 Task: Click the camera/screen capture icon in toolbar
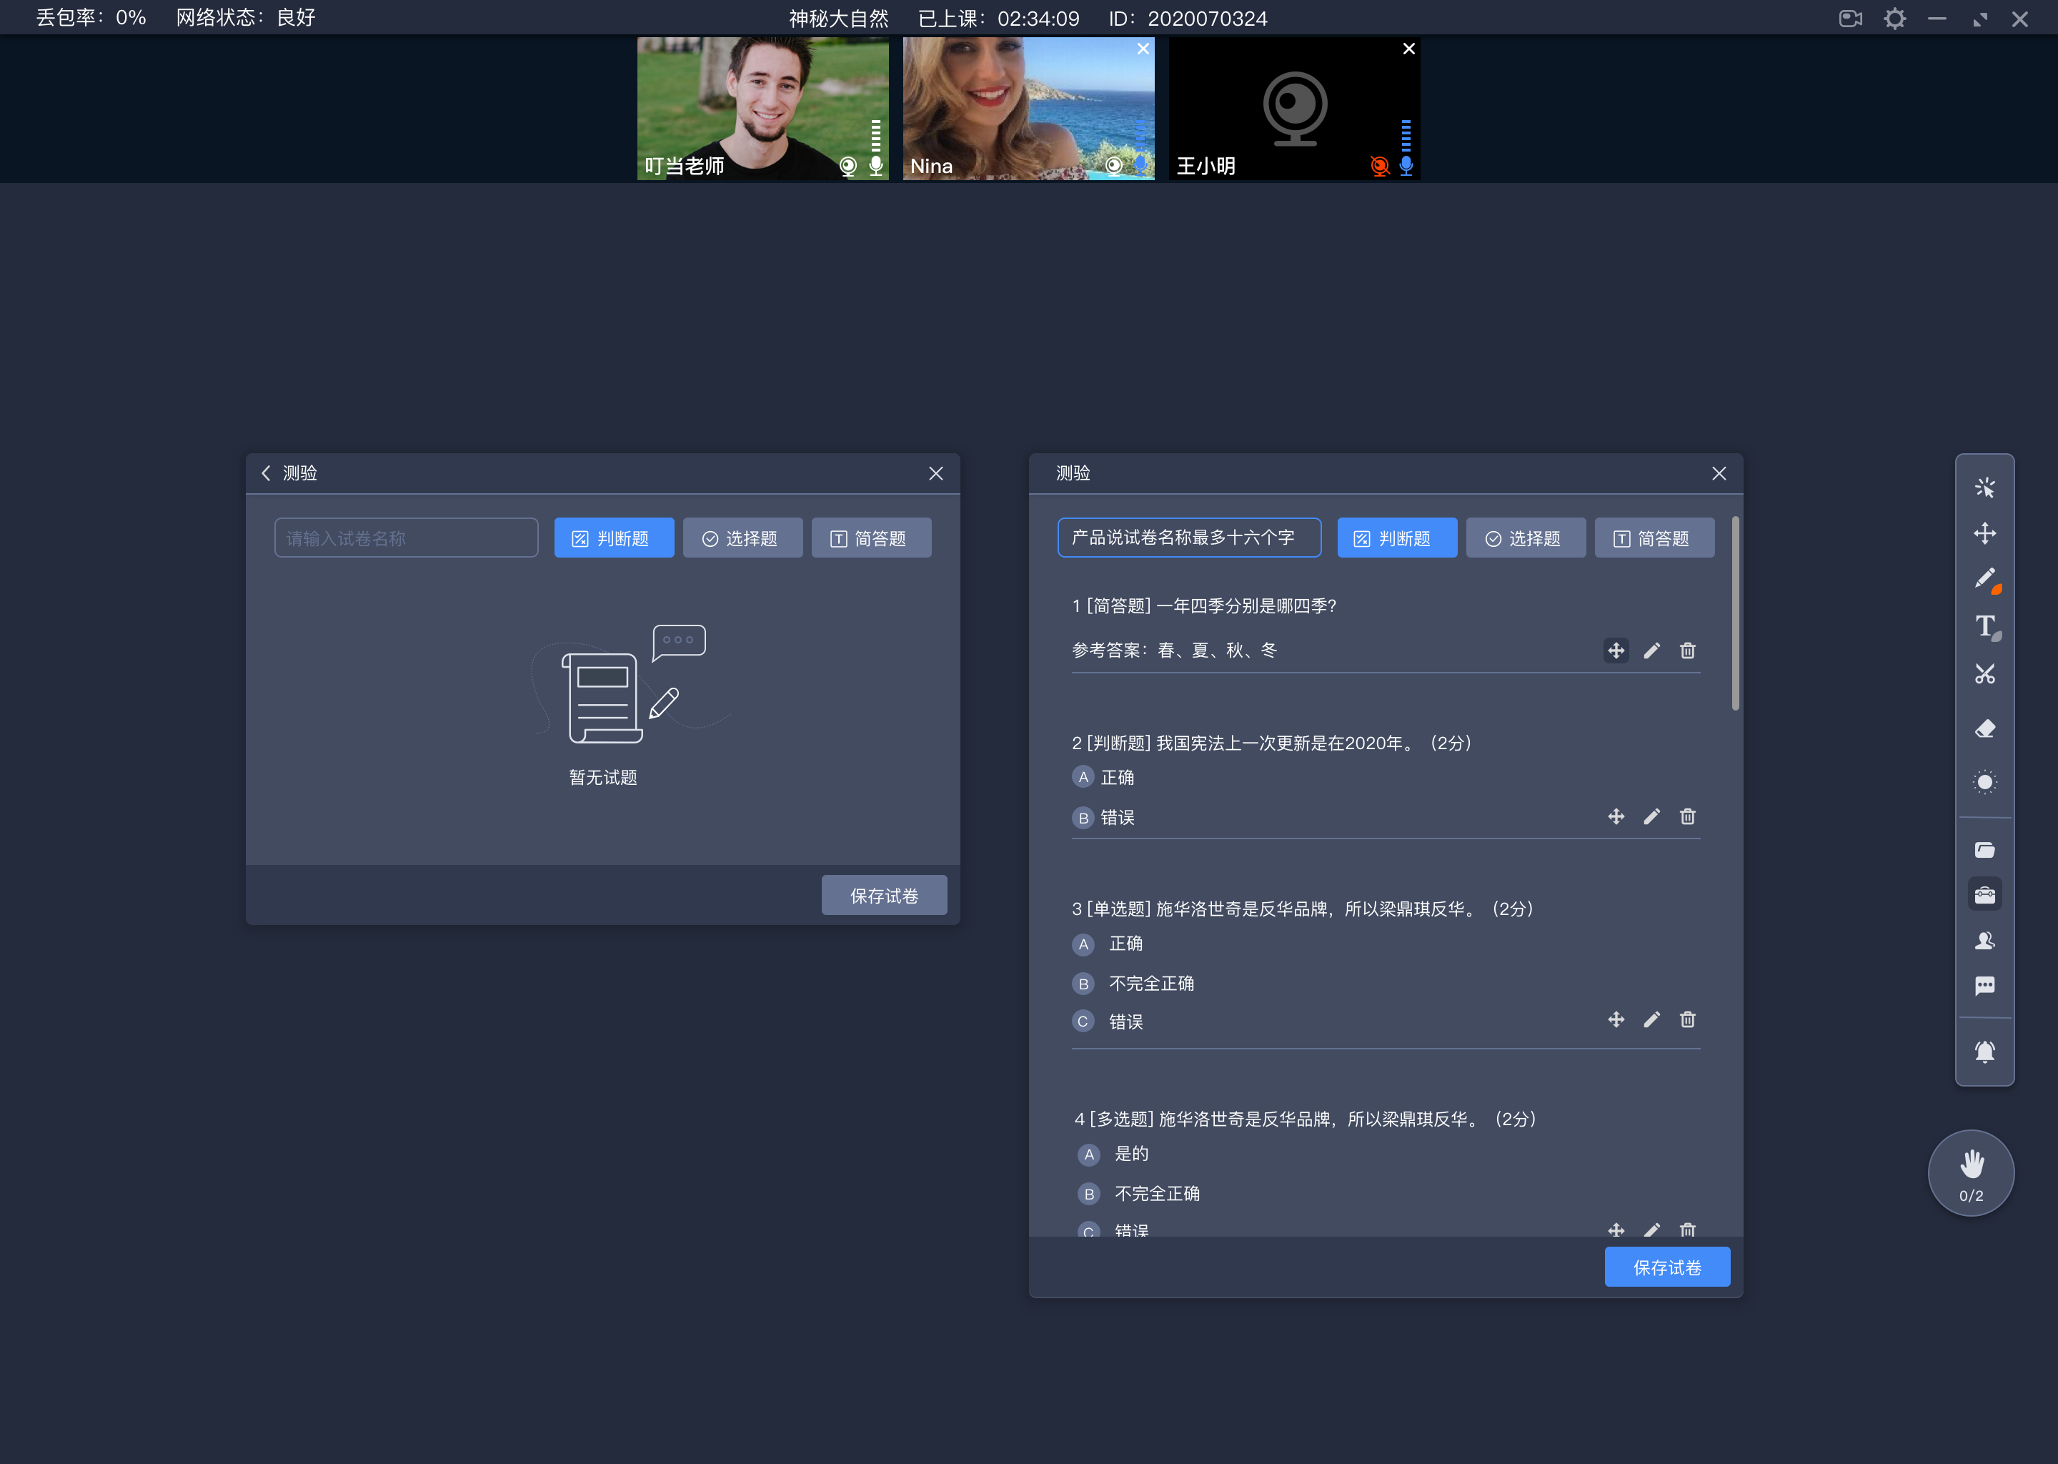point(1851,17)
